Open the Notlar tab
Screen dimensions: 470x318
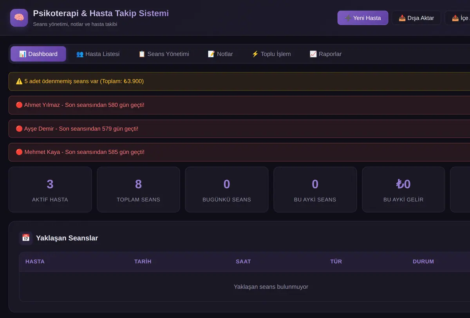[x=220, y=54]
